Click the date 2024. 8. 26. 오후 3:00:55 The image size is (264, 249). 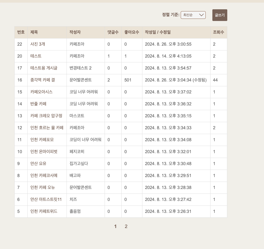168,44
